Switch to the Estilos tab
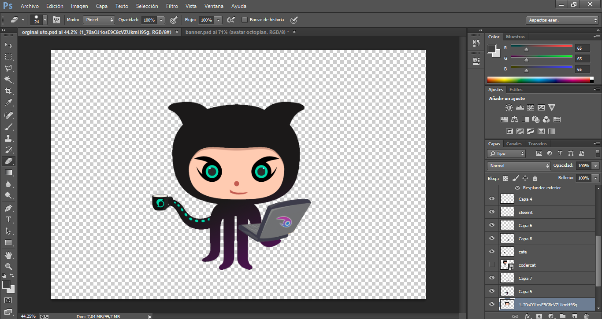The height and width of the screenshot is (319, 602). point(516,90)
